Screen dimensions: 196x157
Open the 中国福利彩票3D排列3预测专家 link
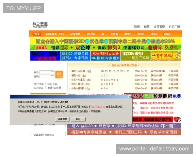[x=156, y=103]
